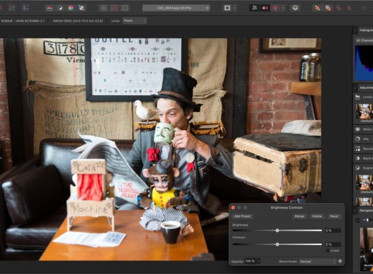Click the Contrast percentage input field
Image resolution: width=373 pixels, height=274 pixels.
click(332, 244)
